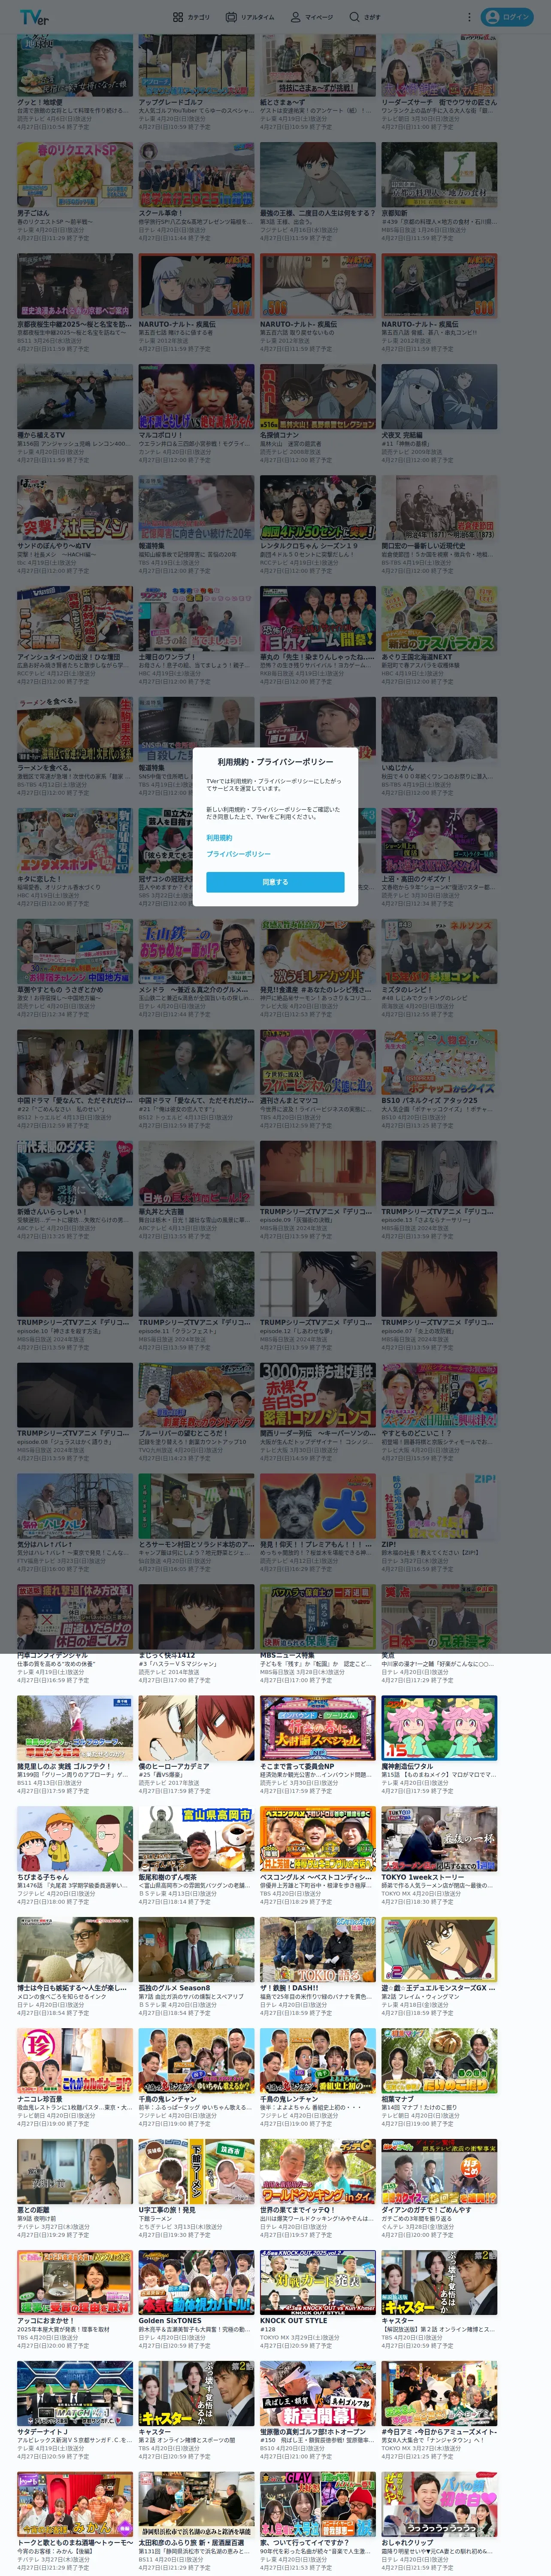The width and height of the screenshot is (551, 2576).
Task: Open the リアルタイム calendar icon
Action: tap(231, 17)
